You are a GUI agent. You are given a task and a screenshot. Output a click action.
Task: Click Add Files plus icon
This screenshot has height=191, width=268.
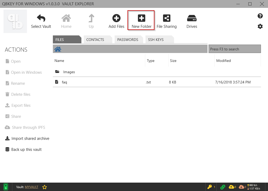[x=116, y=18]
